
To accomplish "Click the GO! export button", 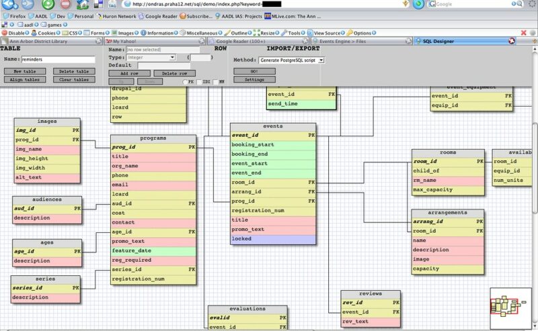I will click(x=254, y=71).
